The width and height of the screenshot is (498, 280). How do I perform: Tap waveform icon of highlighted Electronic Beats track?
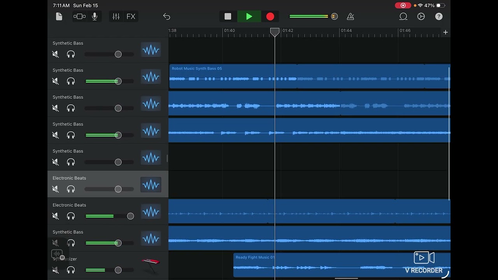point(151,185)
